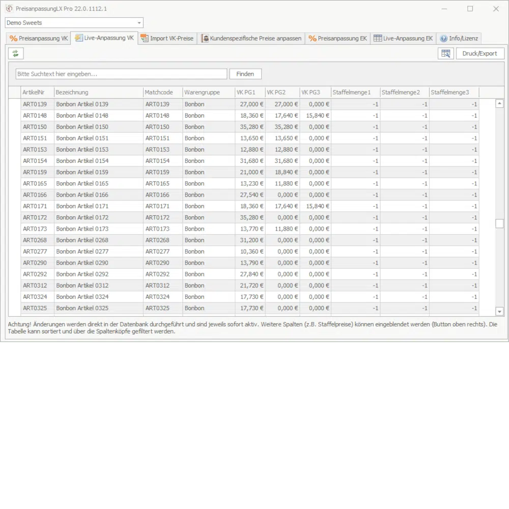Select the Bonbon Artikel 0171 row
This screenshot has width=509, height=509.
click(x=81, y=206)
